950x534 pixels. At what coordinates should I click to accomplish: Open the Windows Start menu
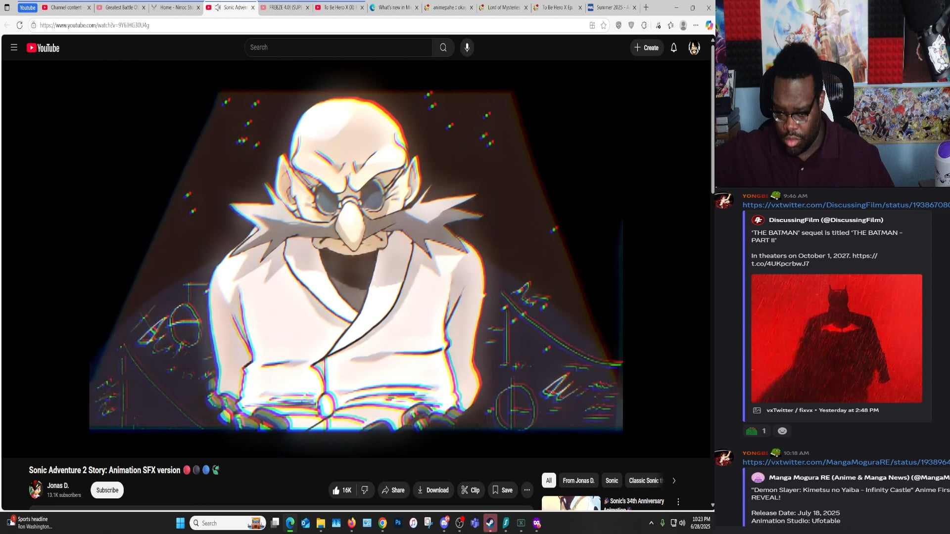pyautogui.click(x=181, y=523)
